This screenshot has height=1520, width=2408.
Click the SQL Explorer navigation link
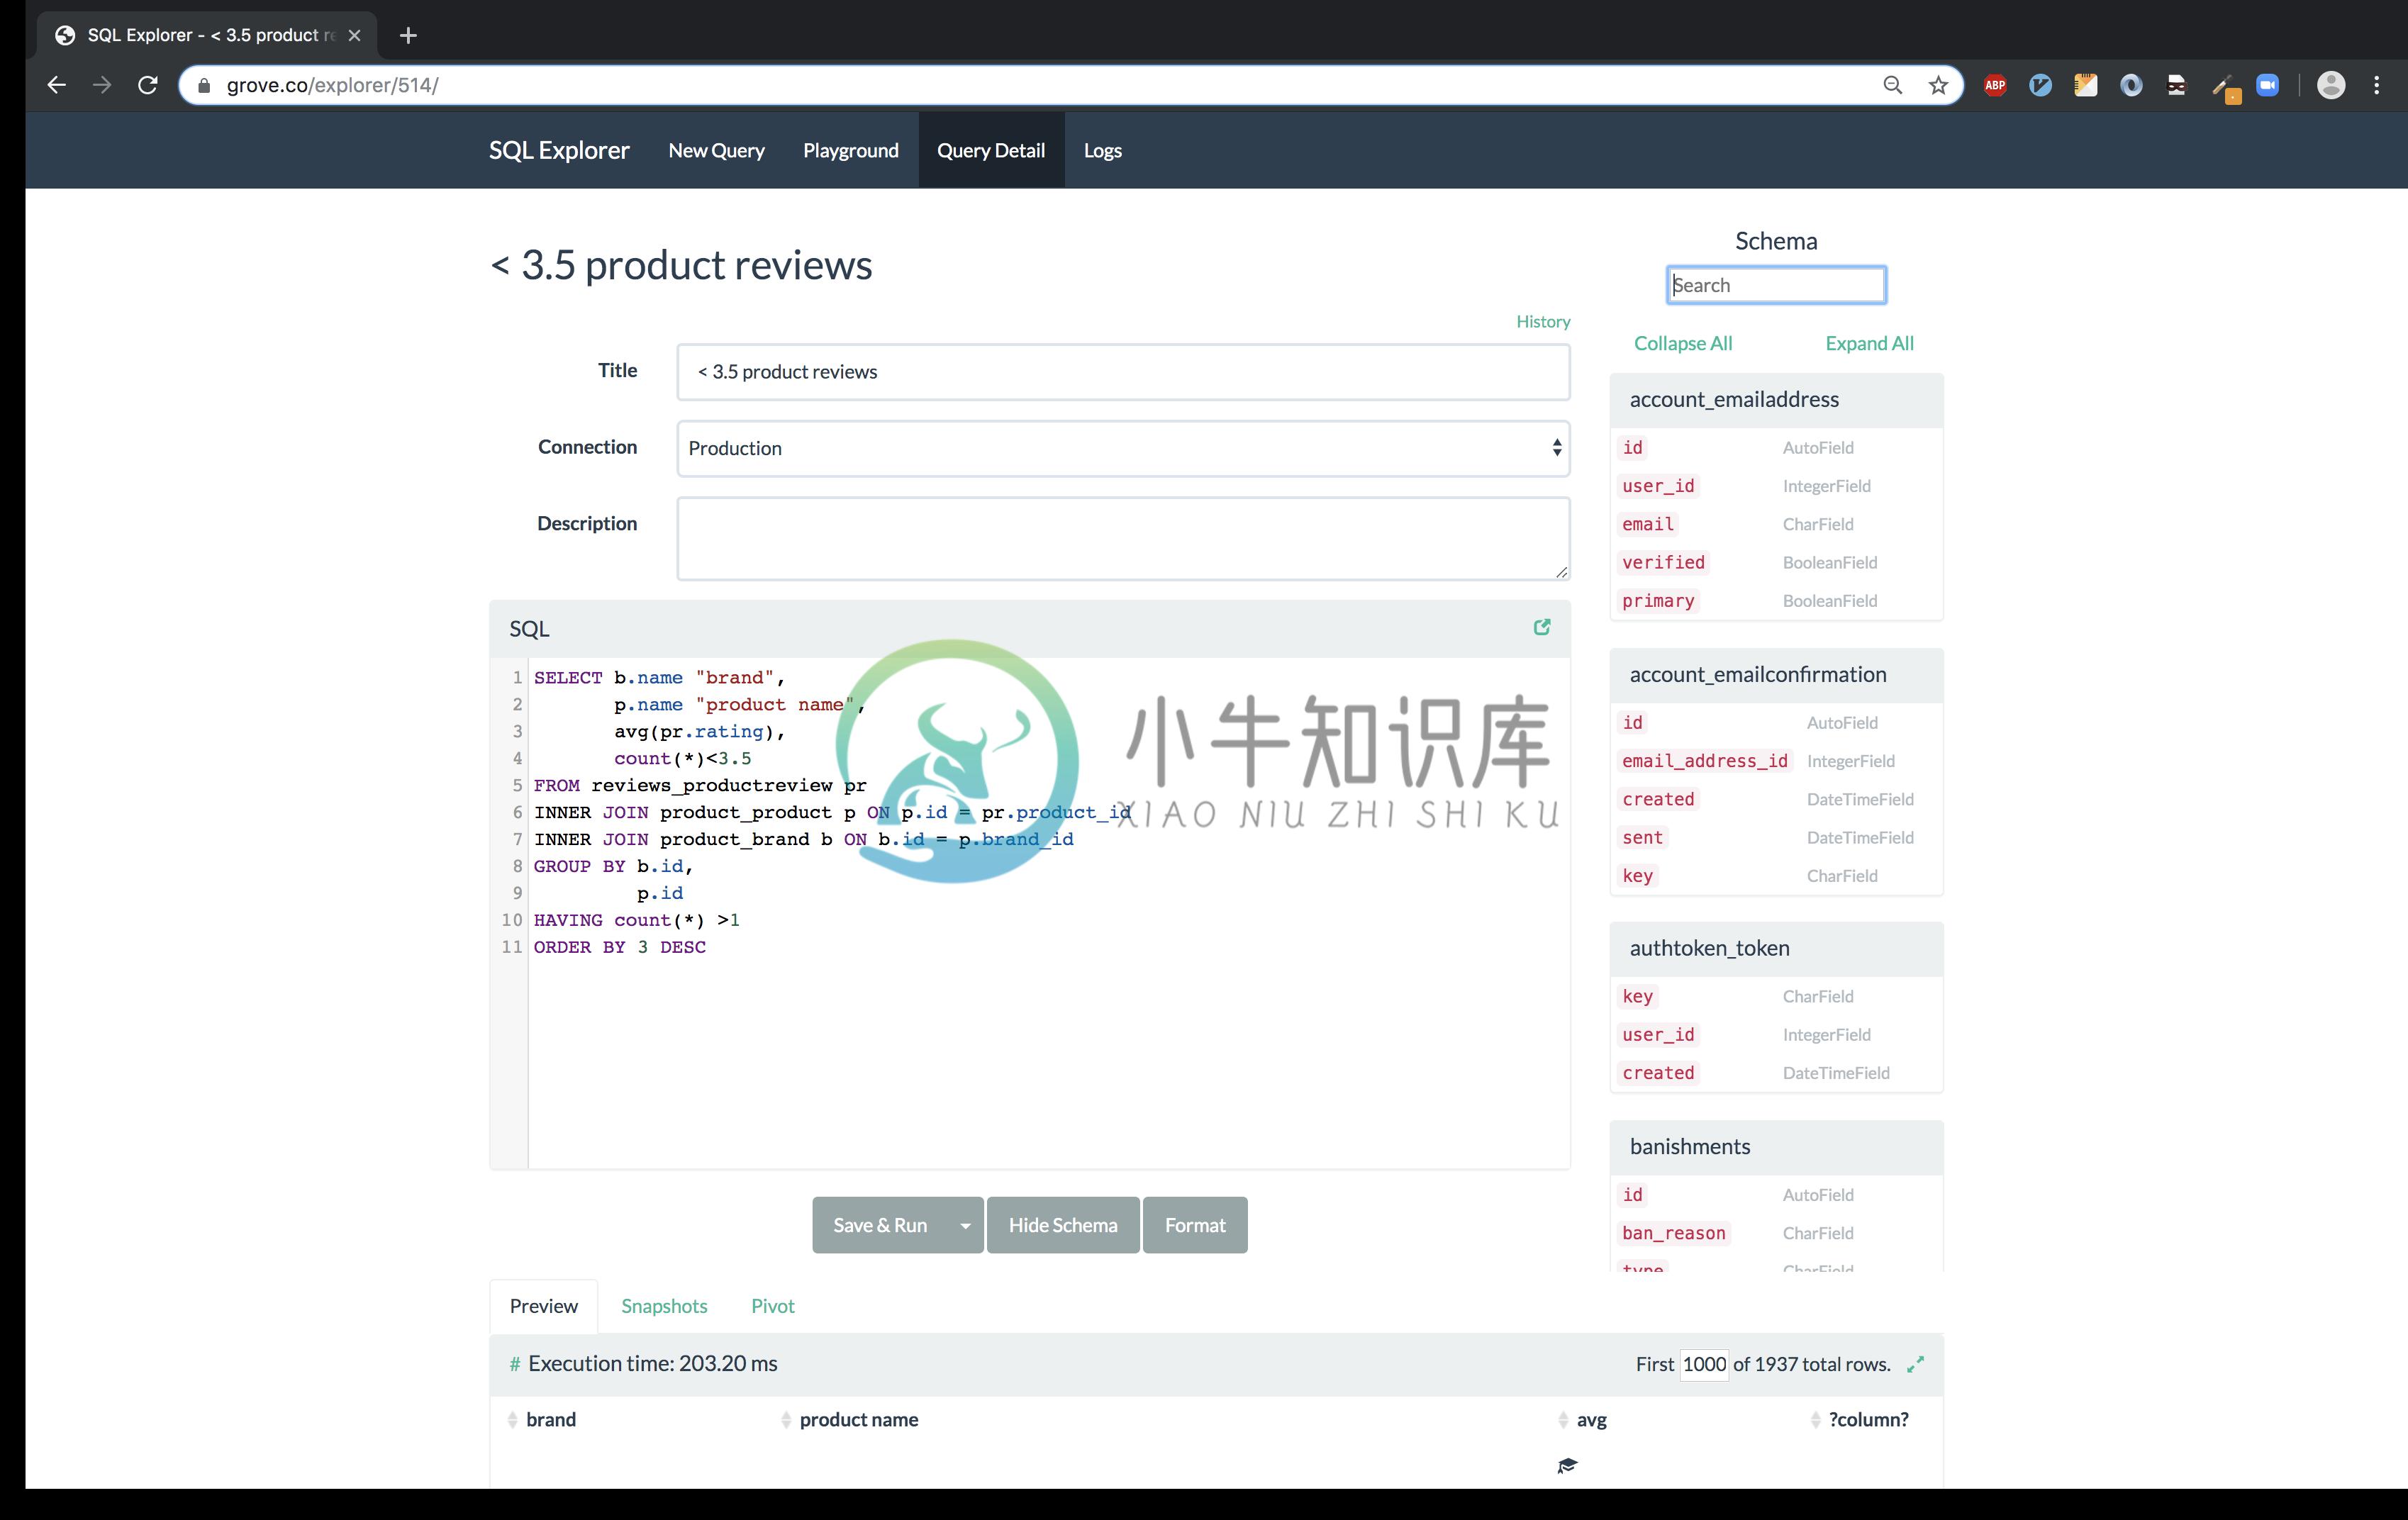point(559,149)
